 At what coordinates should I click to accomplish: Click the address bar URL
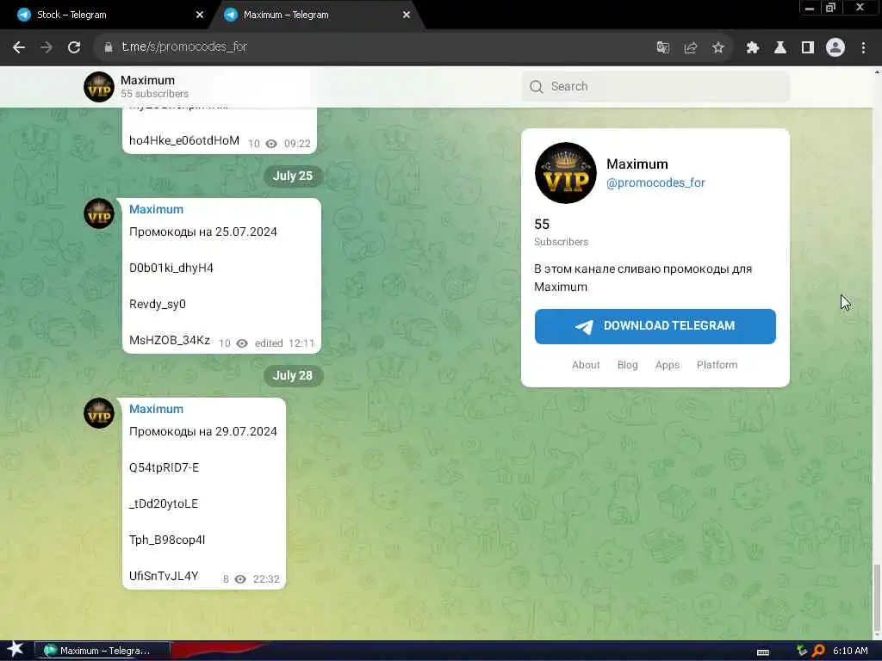coord(184,47)
